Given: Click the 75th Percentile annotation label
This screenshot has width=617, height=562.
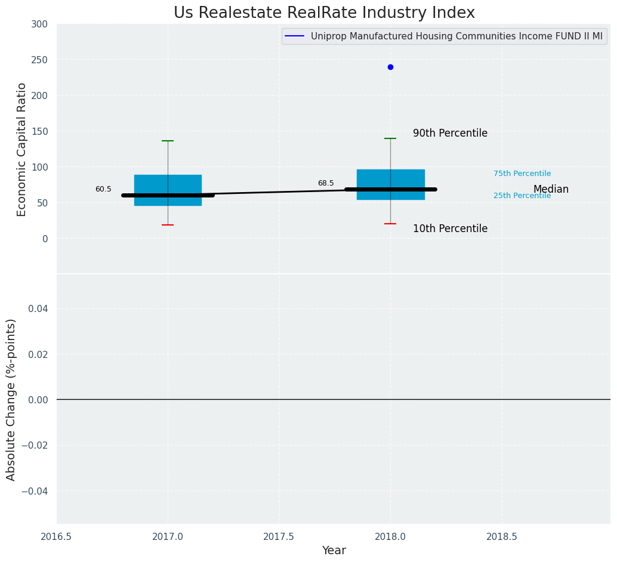Looking at the screenshot, I should [522, 174].
